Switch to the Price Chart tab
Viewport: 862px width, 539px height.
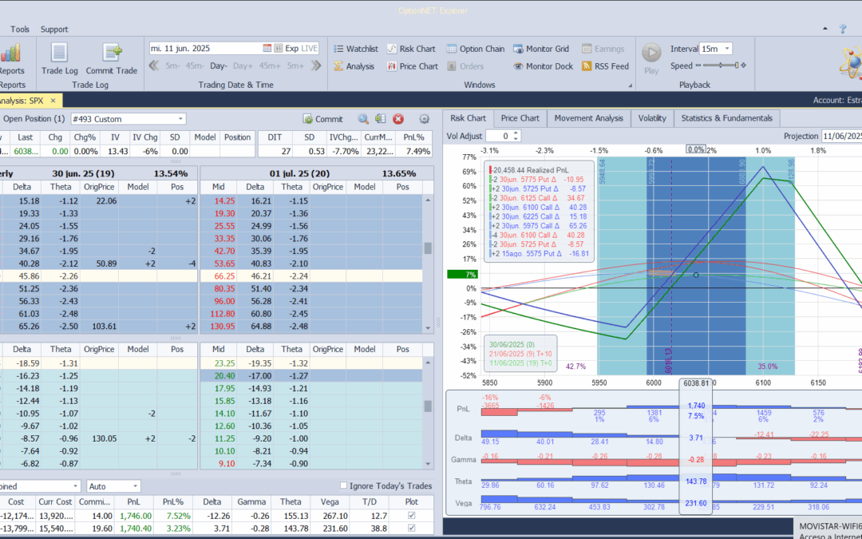pos(520,118)
